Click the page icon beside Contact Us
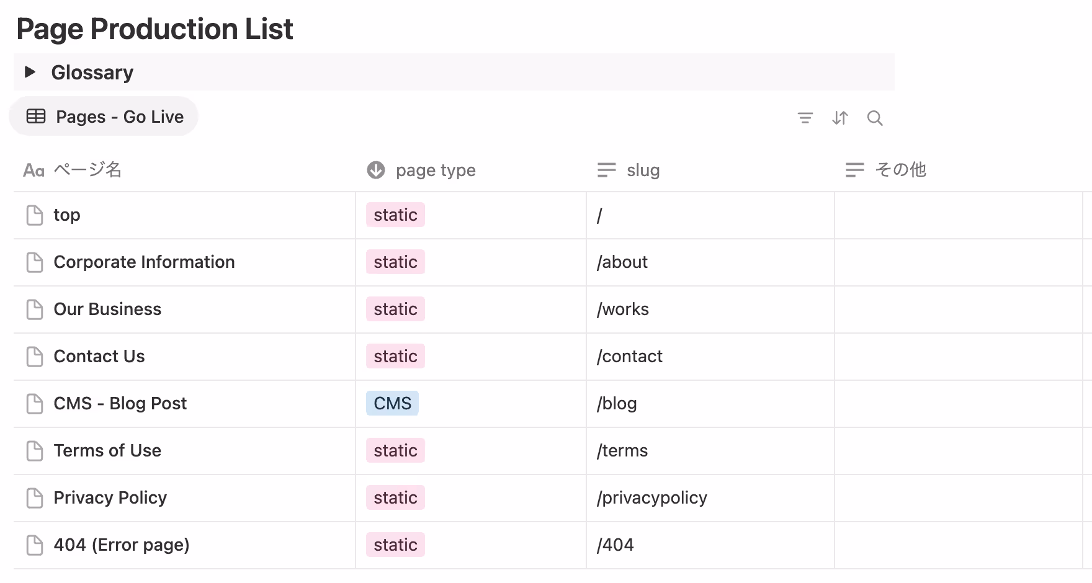The image size is (1092, 583). click(x=35, y=357)
